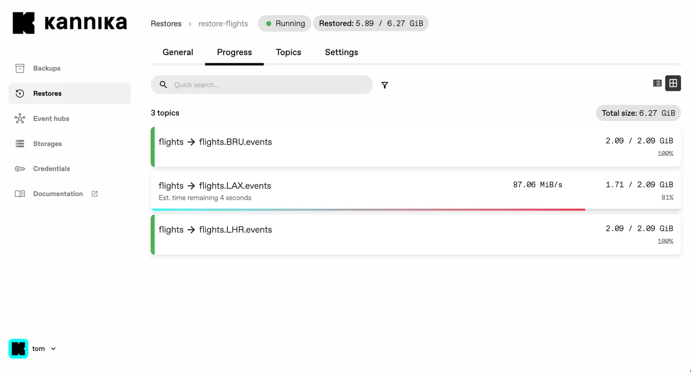Open Backups via its archive icon
Viewport: 691px width, 372px height.
[x=20, y=69]
